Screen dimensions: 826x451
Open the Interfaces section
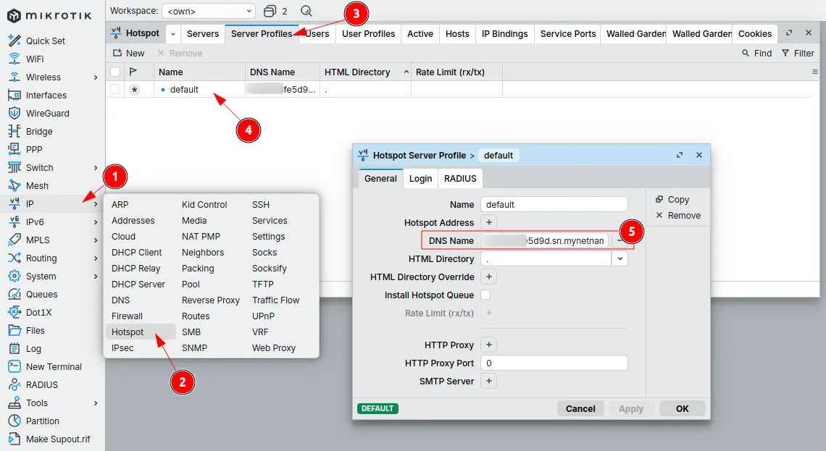pos(46,96)
